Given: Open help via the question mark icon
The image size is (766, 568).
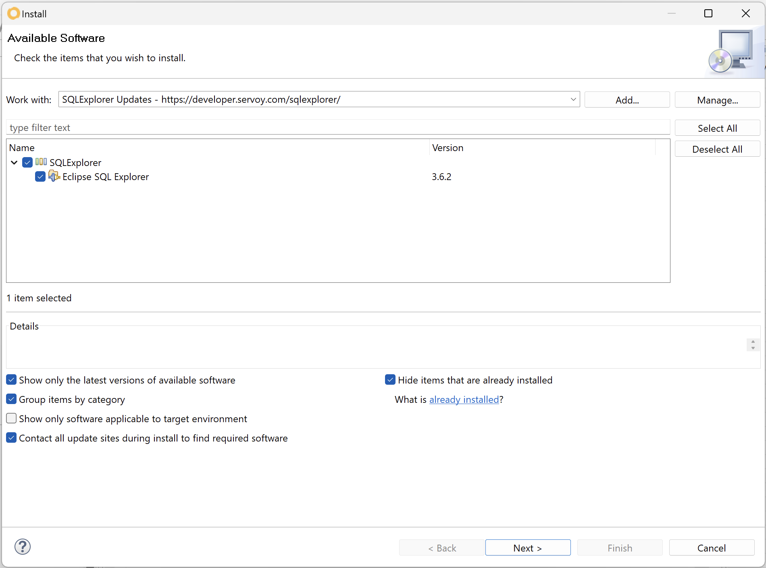Looking at the screenshot, I should pyautogui.click(x=23, y=547).
